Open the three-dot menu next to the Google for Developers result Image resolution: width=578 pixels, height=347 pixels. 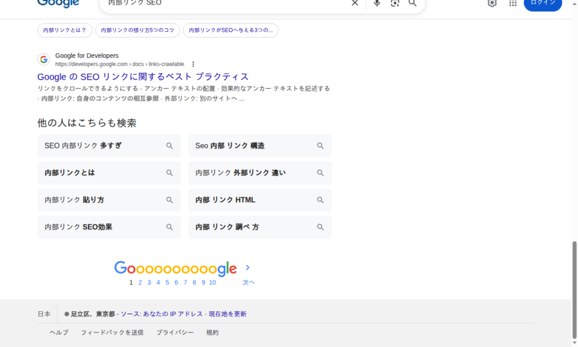[x=194, y=64]
